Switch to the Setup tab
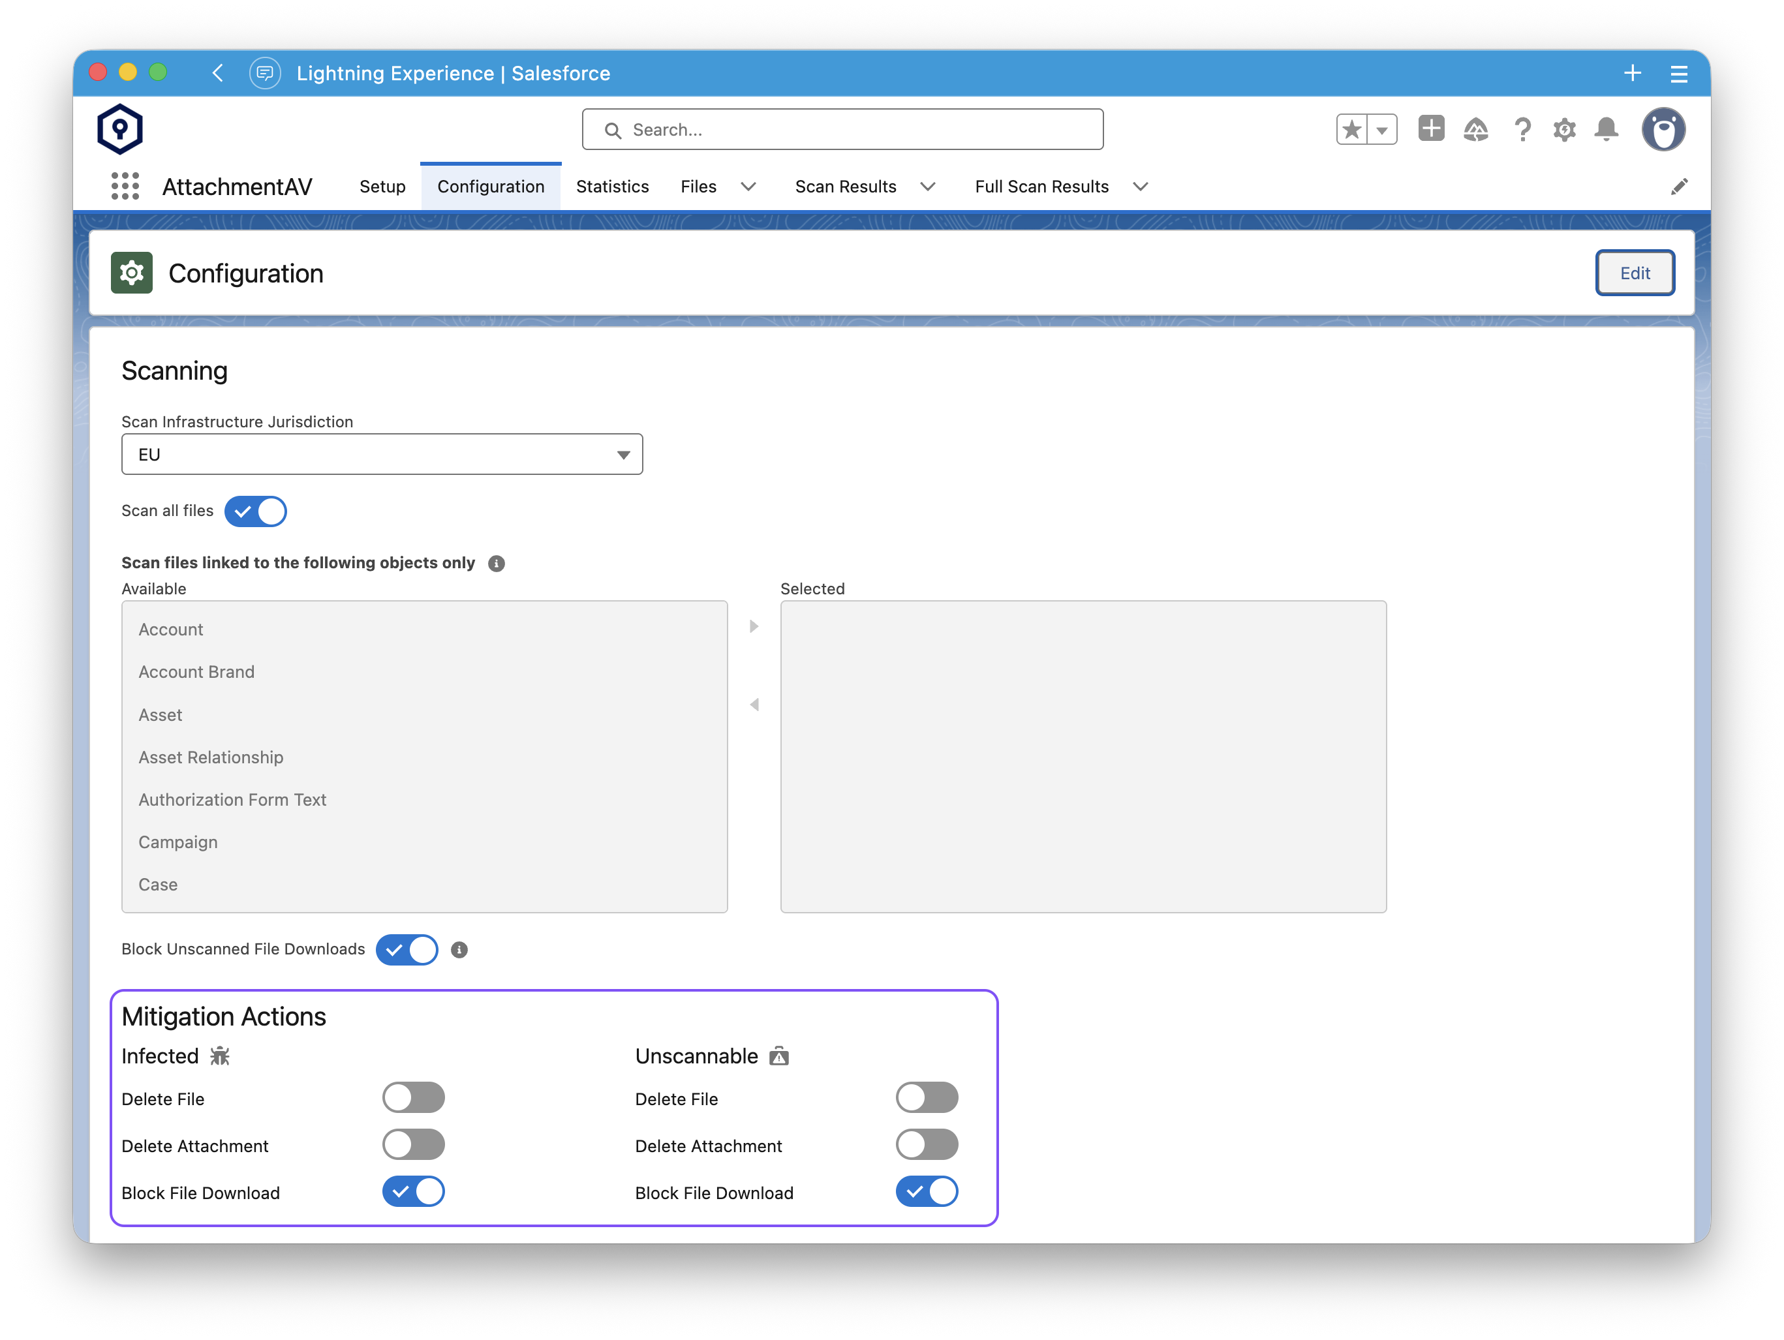 click(382, 187)
